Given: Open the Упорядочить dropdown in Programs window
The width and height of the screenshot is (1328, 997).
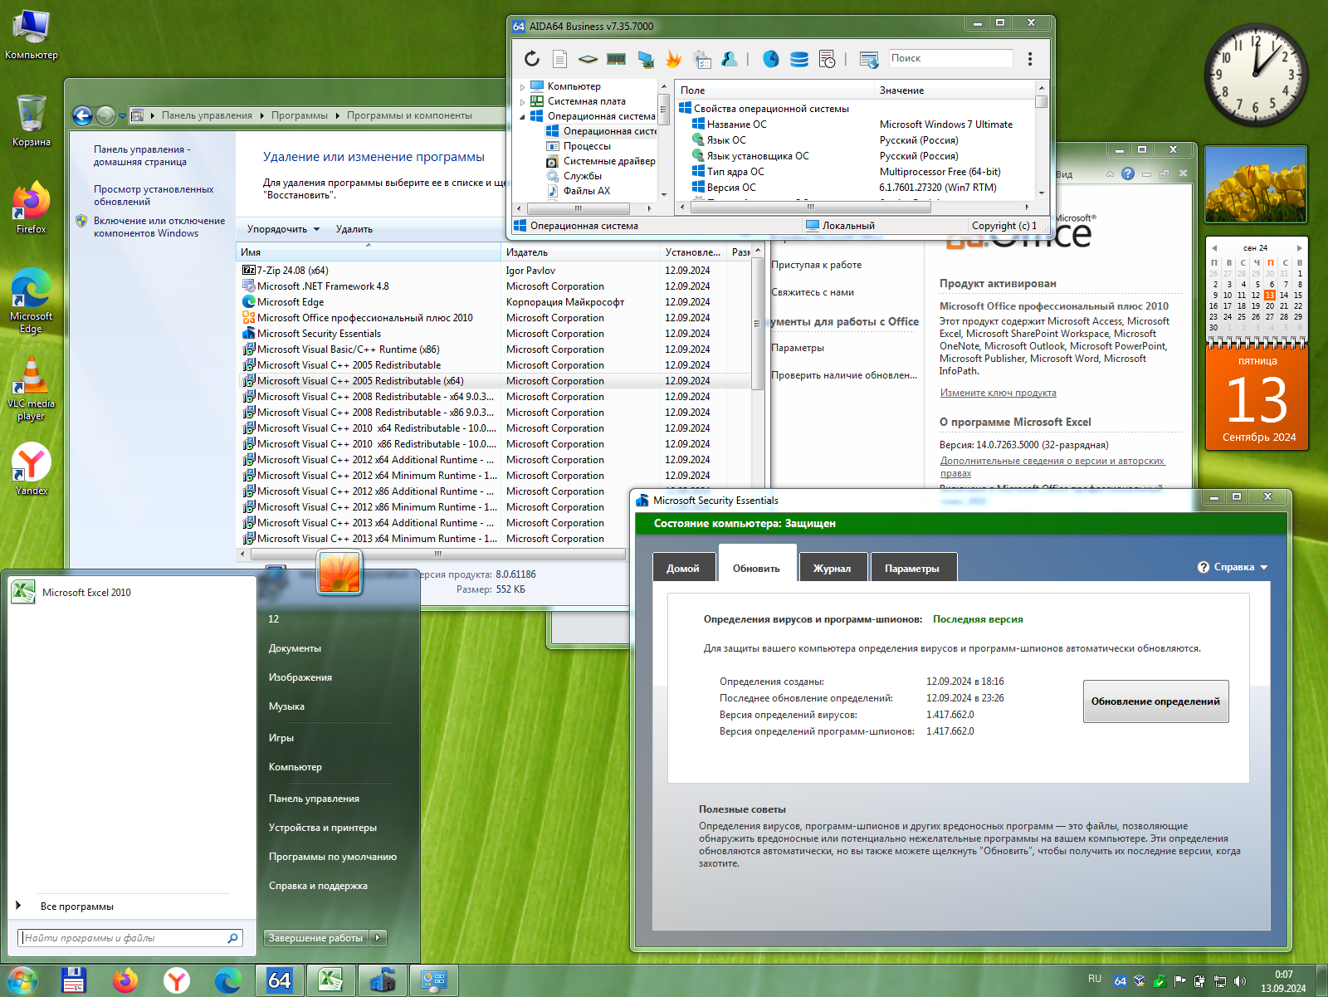Looking at the screenshot, I should pyautogui.click(x=283, y=229).
